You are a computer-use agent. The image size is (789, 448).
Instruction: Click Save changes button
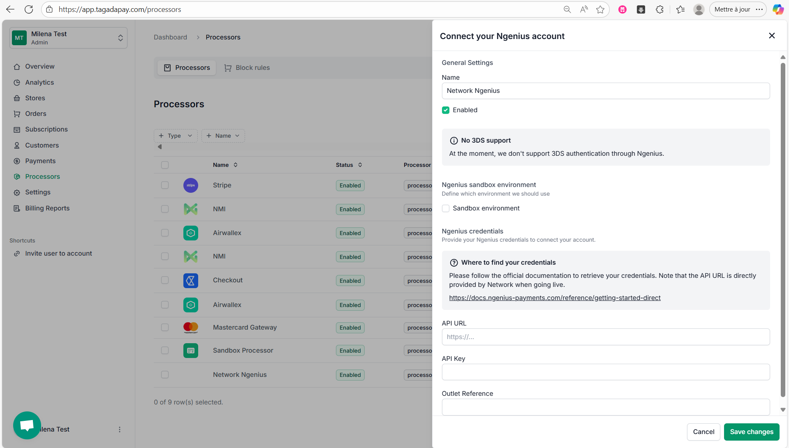752,432
